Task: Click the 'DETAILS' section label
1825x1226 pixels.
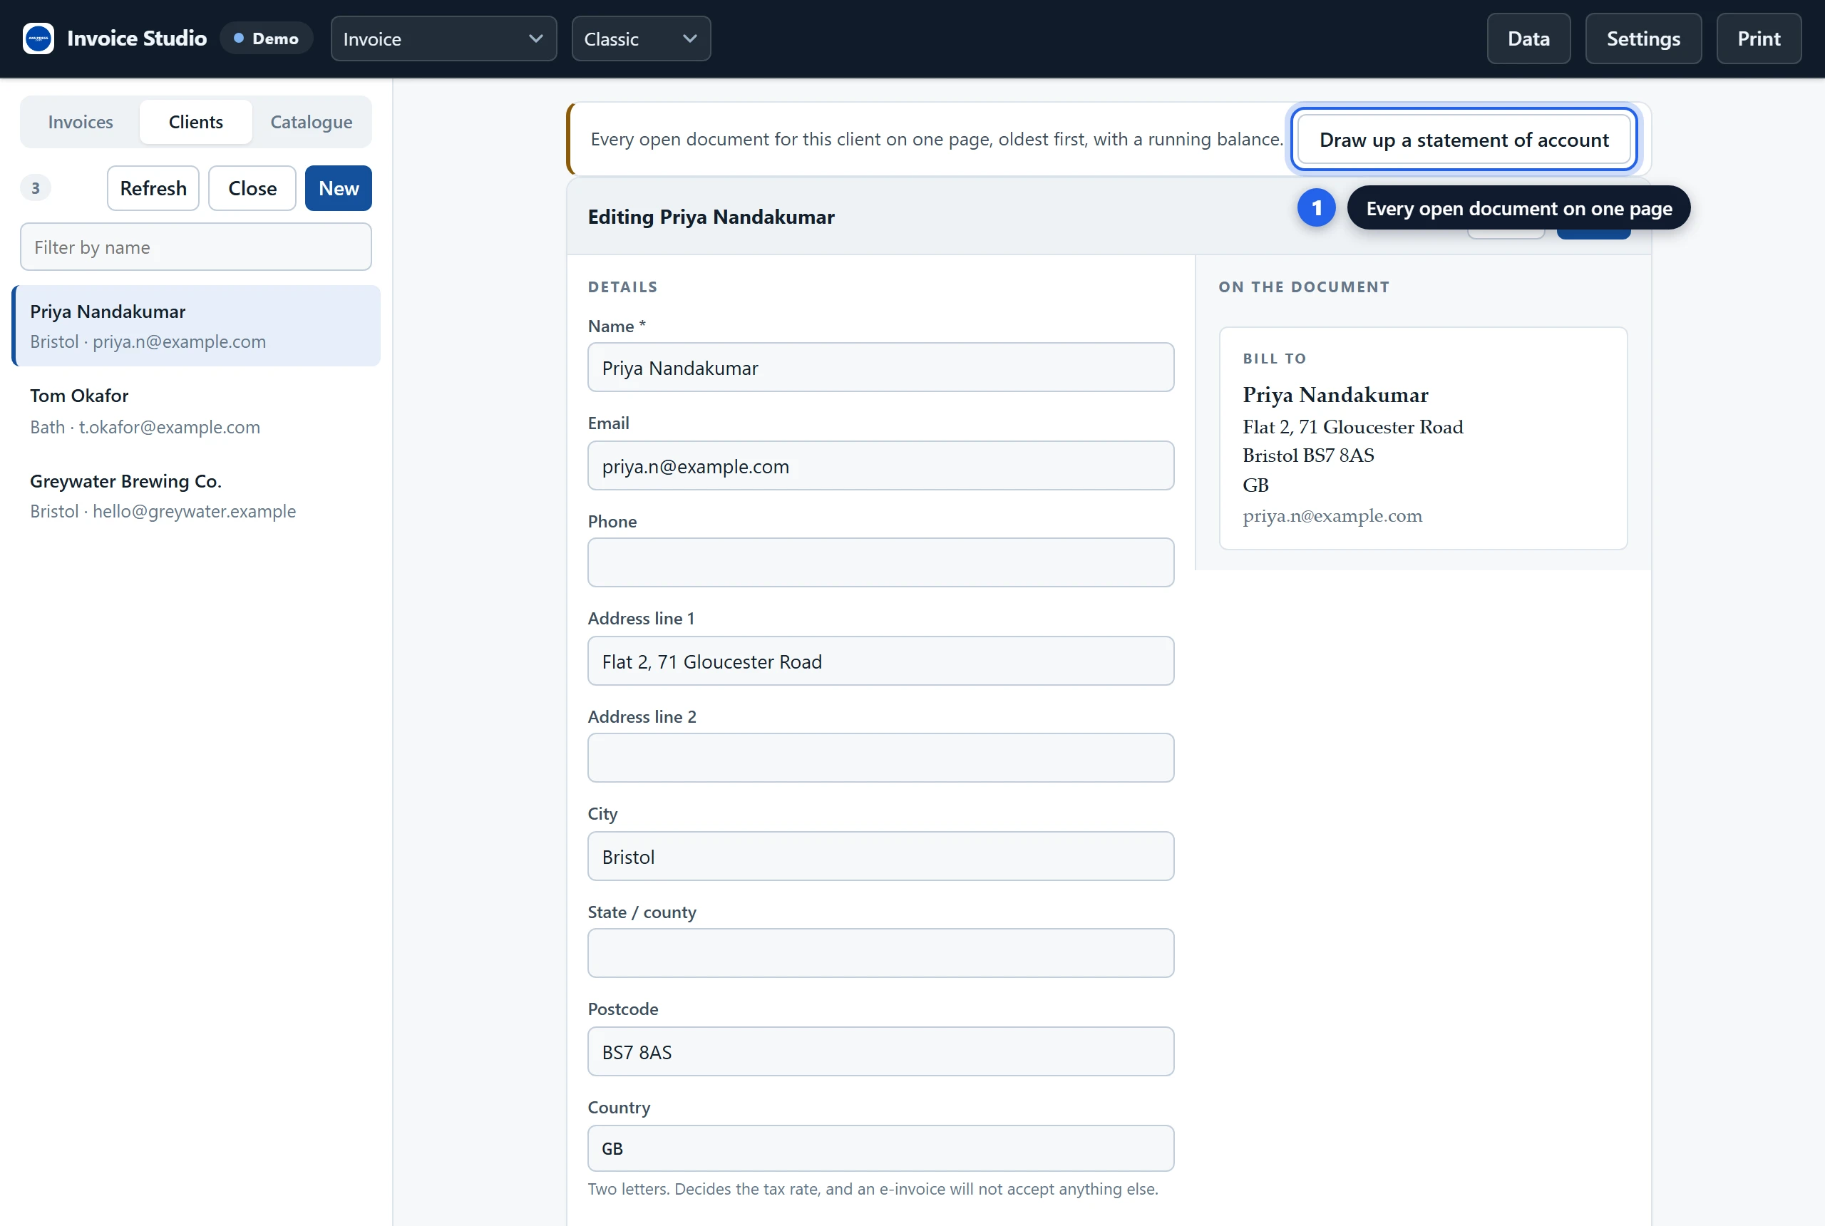Action: point(622,287)
